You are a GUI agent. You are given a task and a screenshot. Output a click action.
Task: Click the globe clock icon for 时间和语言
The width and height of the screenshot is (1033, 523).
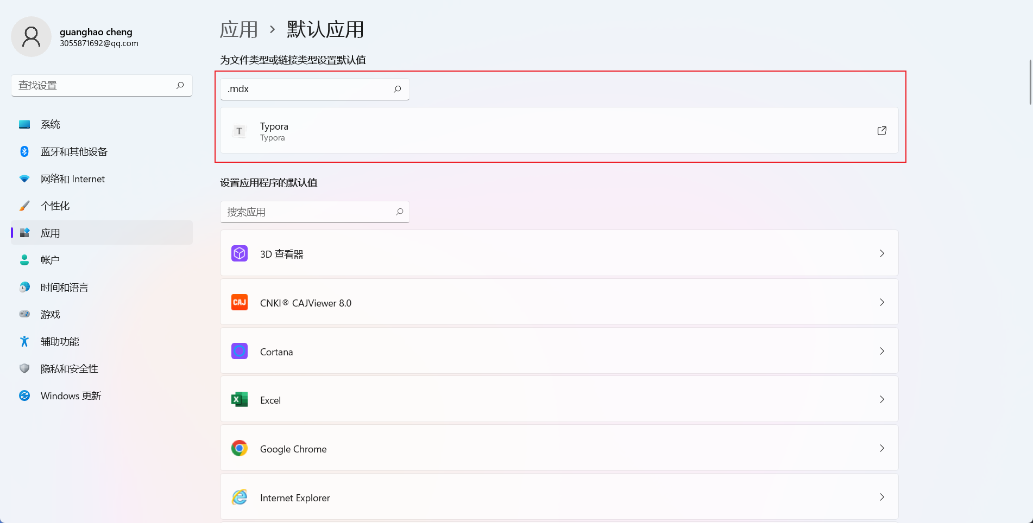point(24,287)
